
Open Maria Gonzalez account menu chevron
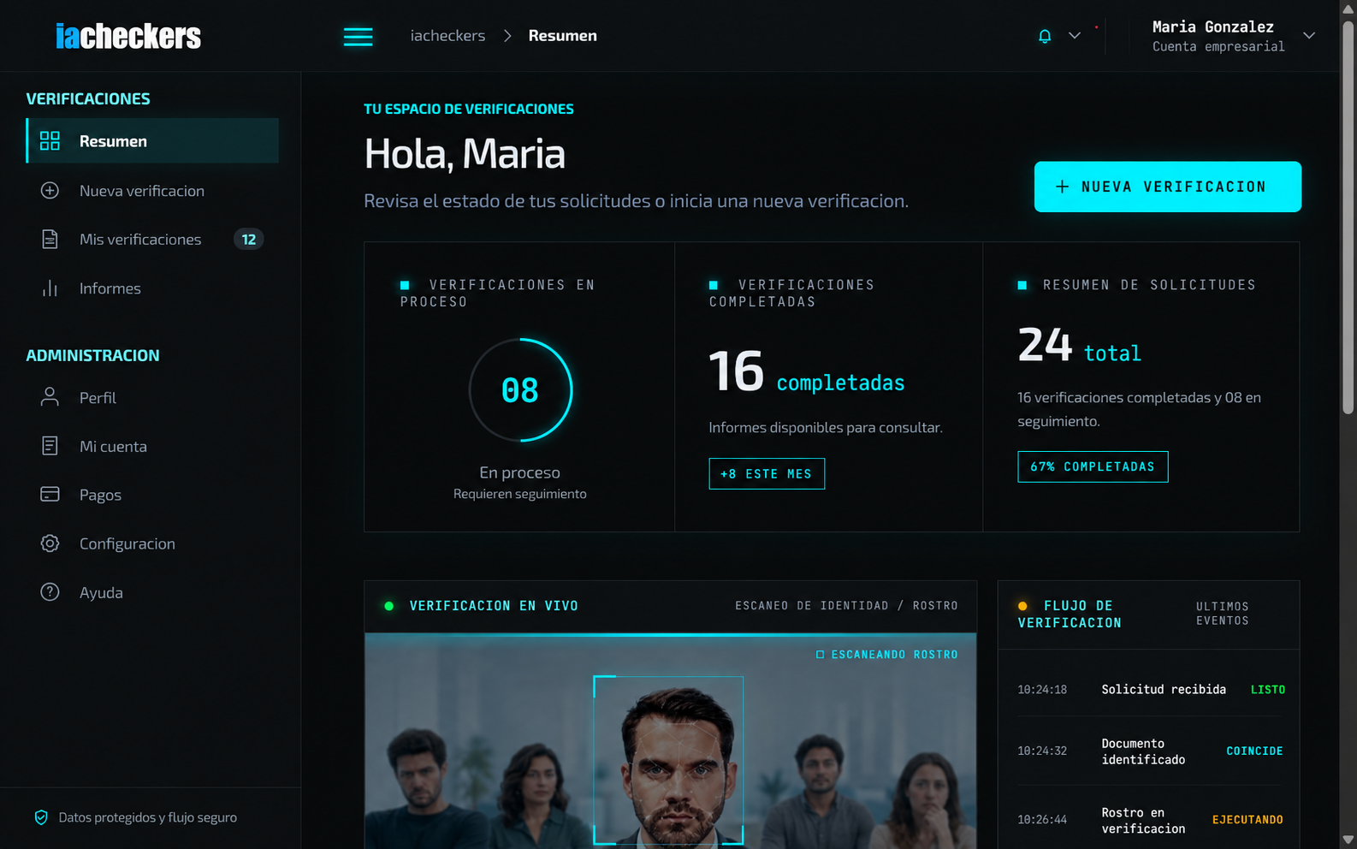click(1309, 36)
